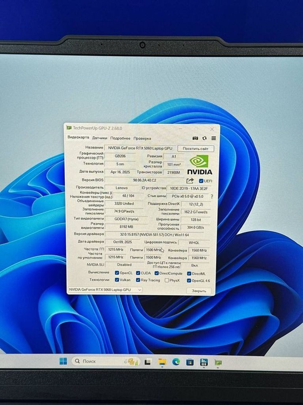The width and height of the screenshot is (303, 405).
Task: Click the GPU-Z screenshot camera icon
Action: pyautogui.click(x=195, y=138)
